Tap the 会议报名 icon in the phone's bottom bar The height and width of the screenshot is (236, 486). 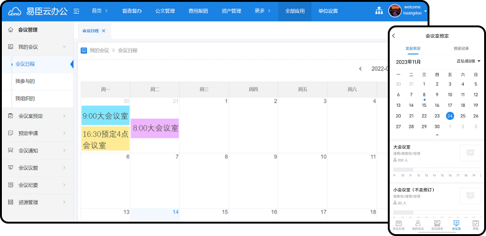437,224
